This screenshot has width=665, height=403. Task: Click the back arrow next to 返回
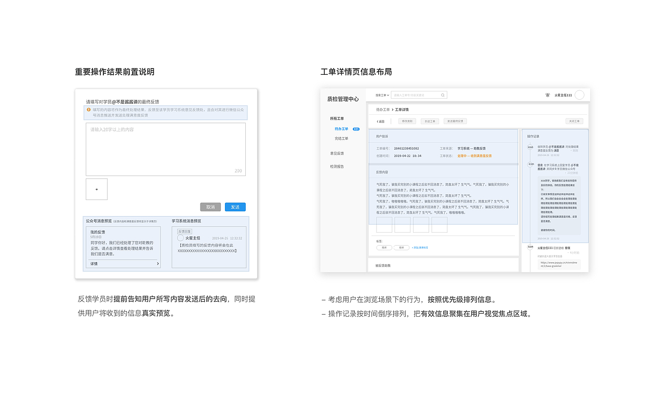(377, 120)
